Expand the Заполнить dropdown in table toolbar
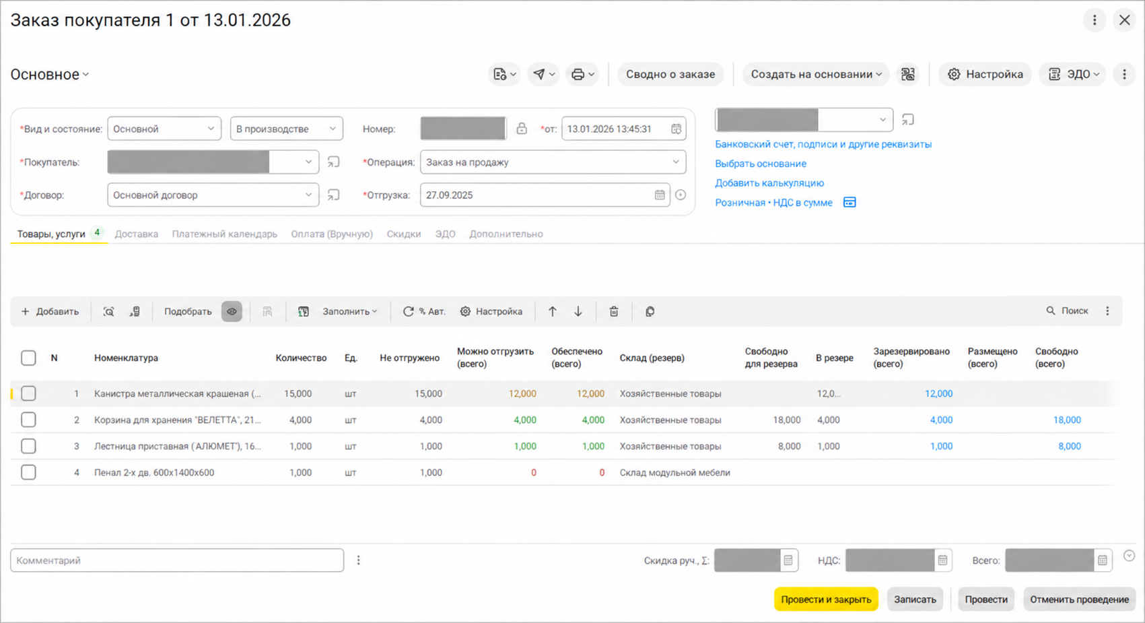The image size is (1145, 623). click(349, 311)
